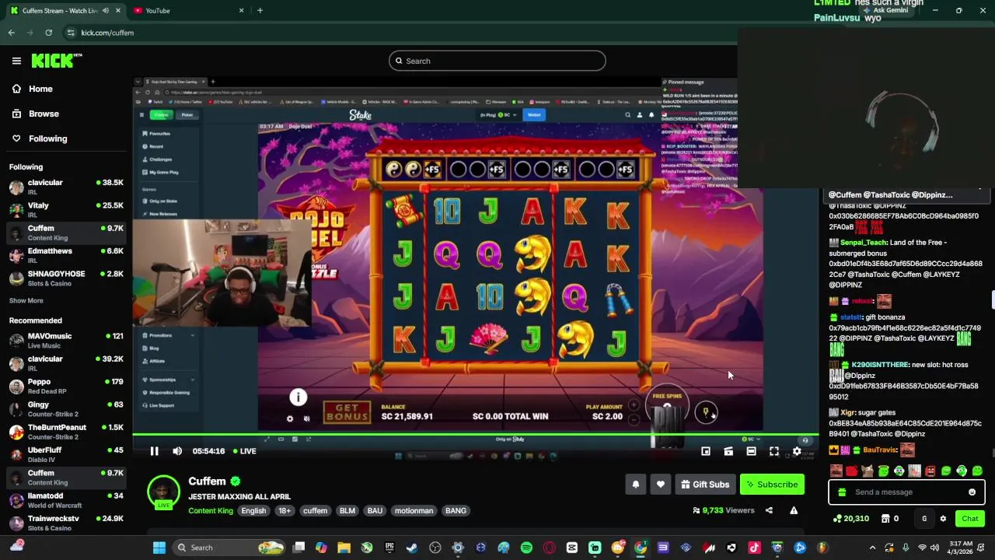Open clavicular channel with 38.5K viewers

[66, 187]
